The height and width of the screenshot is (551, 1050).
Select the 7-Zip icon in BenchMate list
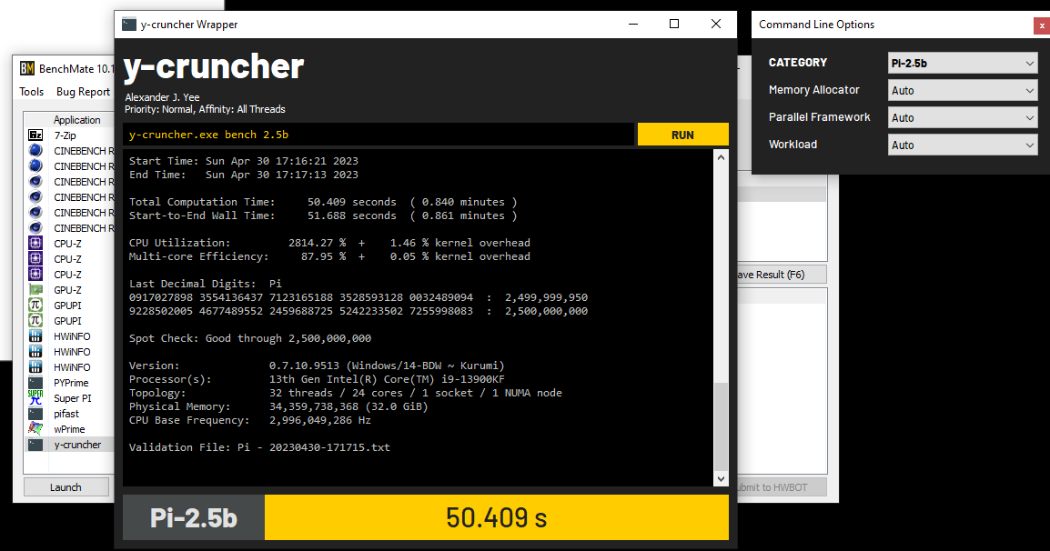click(35, 135)
